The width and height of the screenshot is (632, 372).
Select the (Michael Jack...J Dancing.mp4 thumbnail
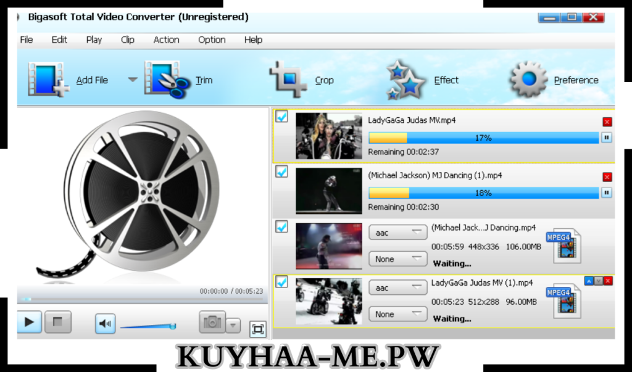329,246
